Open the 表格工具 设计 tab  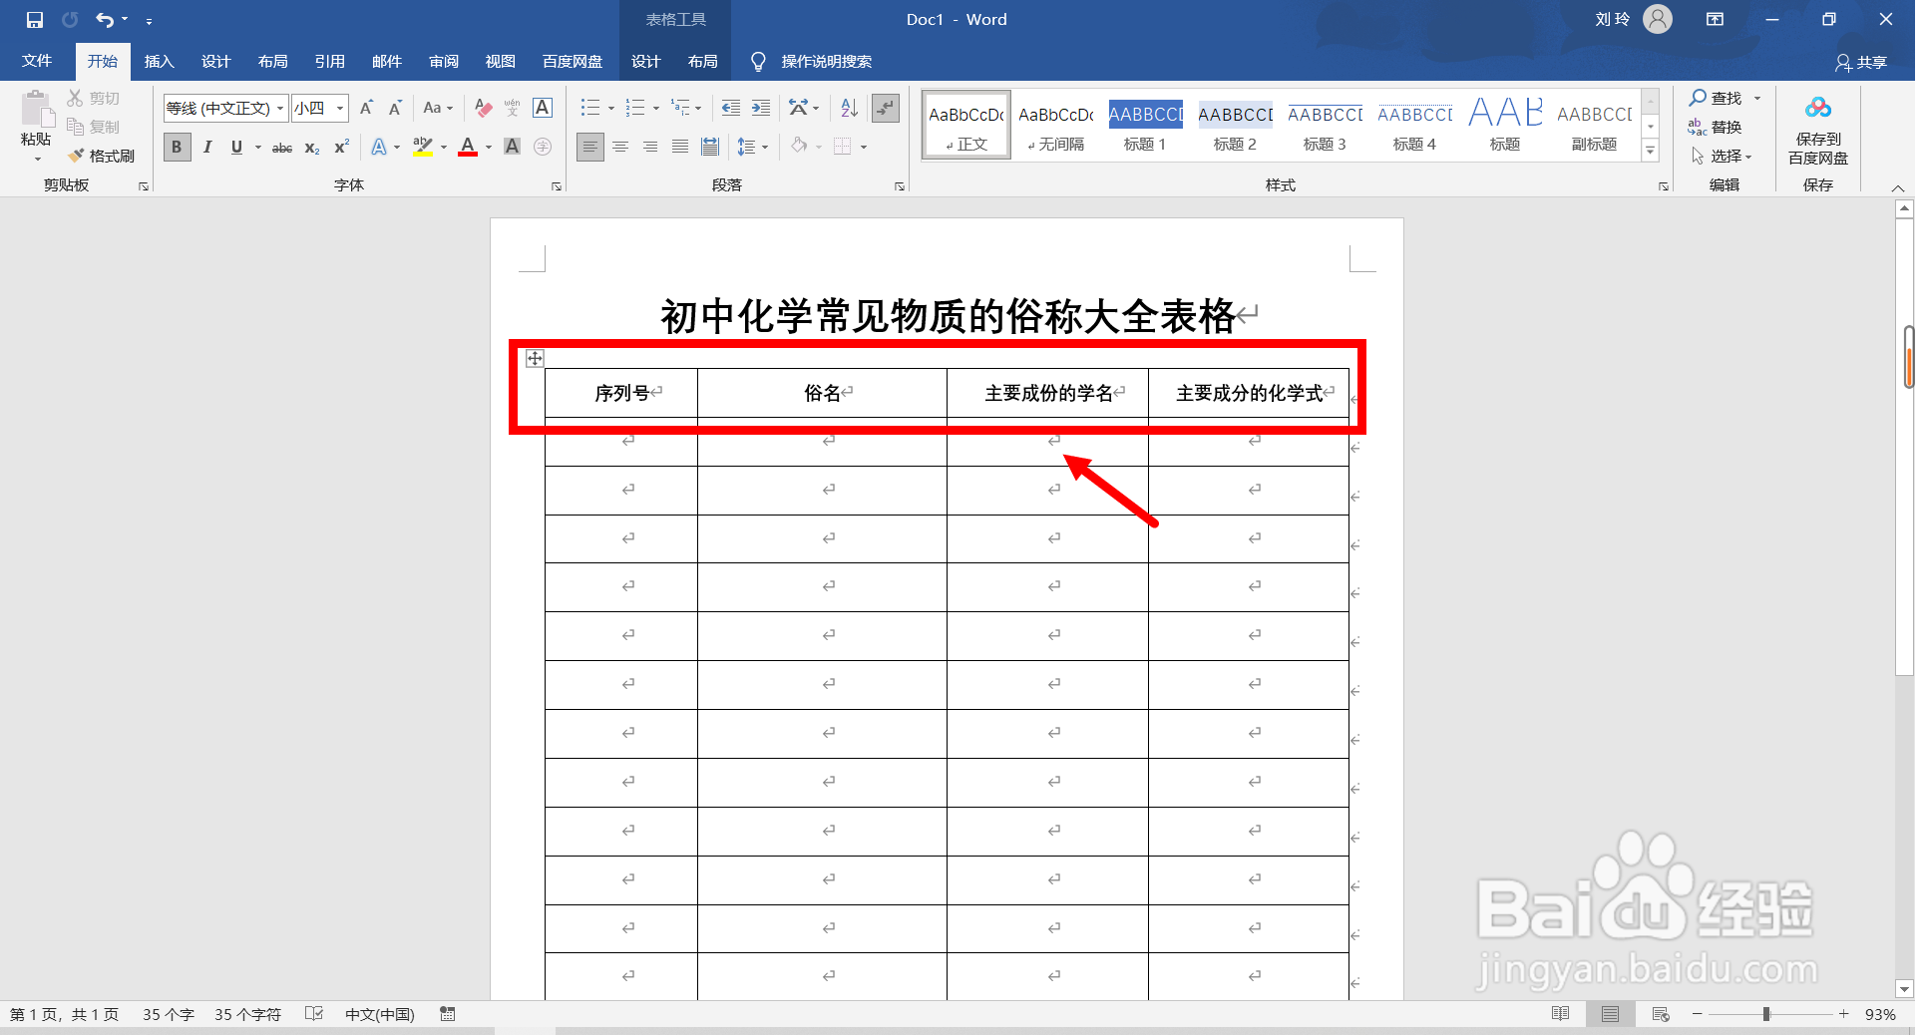[645, 61]
